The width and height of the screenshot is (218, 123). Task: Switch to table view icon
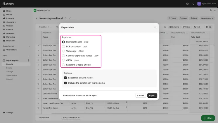click(x=207, y=27)
